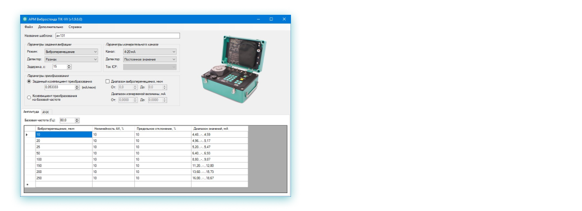Click the Предельное отклонение cell in the 100 row
Screen dimensions: 582x211
(x=163, y=159)
